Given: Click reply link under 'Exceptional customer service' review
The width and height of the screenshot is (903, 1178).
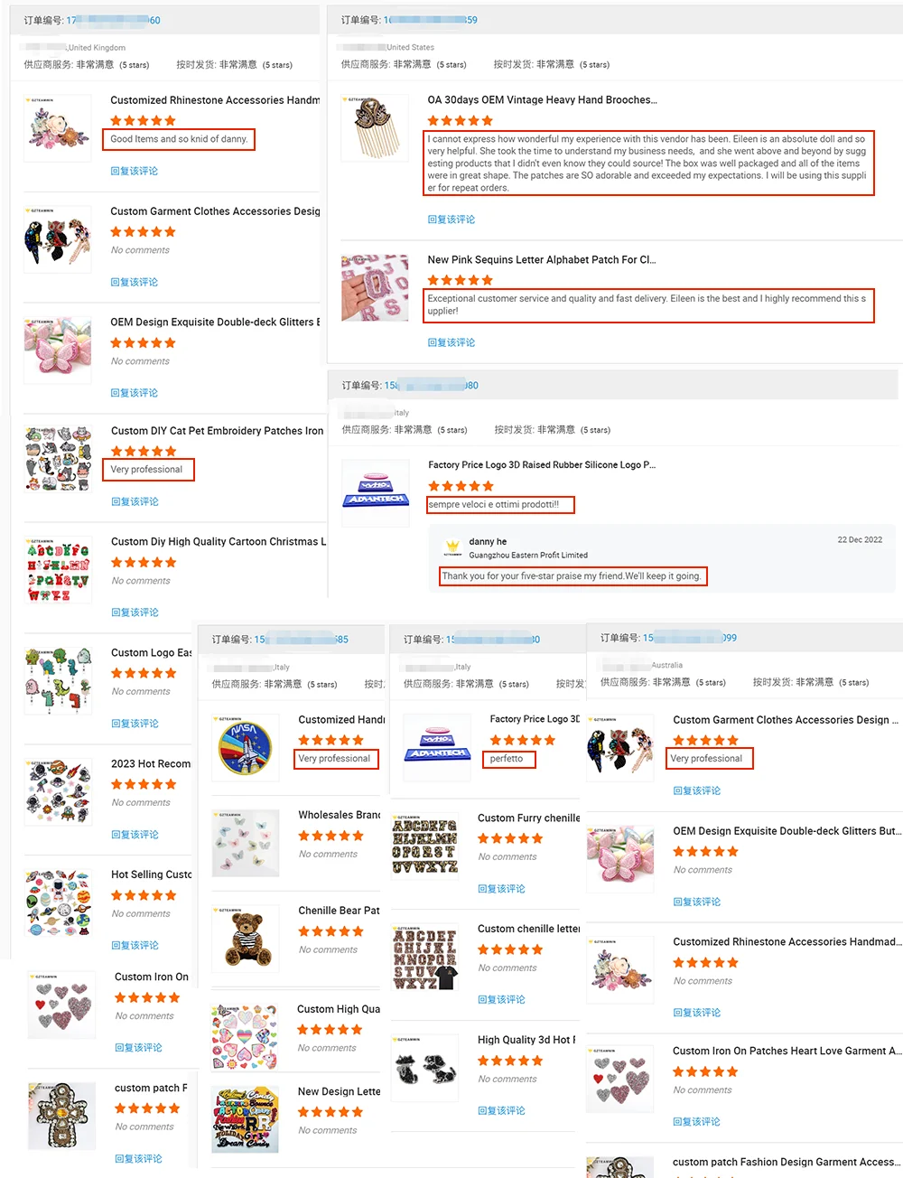Looking at the screenshot, I should 451,342.
